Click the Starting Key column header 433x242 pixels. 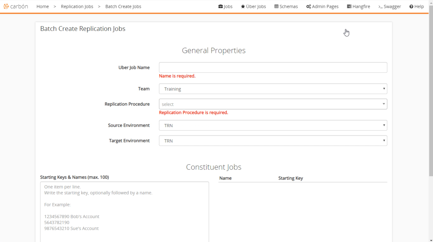[x=291, y=178]
